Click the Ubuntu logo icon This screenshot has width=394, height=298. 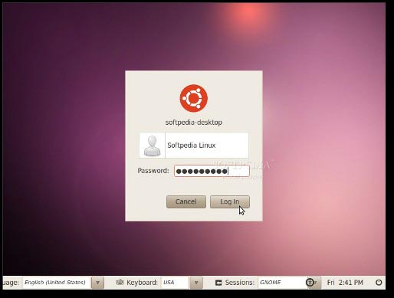click(194, 98)
